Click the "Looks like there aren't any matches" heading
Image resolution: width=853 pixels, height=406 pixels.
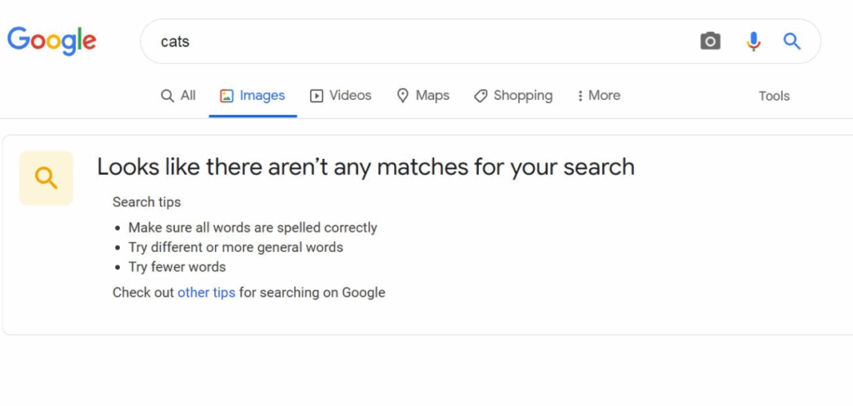click(366, 166)
